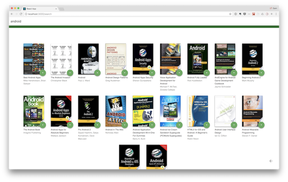Click Android Apps for Absolute Beginners cover
The image size is (288, 182).
[61, 111]
